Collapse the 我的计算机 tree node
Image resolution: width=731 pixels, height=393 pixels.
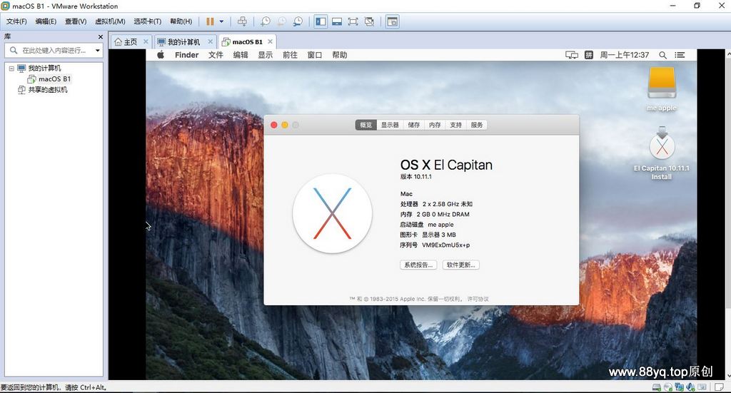[x=11, y=68]
